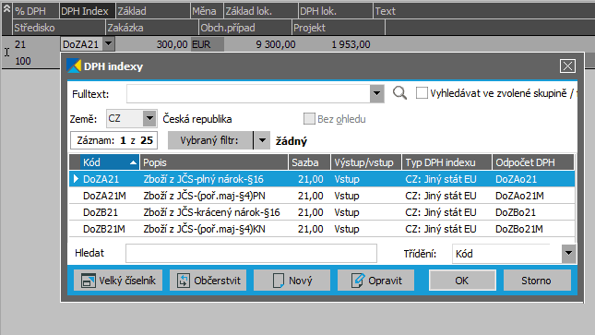Cancel with the Storno button
This screenshot has height=335, width=595.
click(x=537, y=281)
